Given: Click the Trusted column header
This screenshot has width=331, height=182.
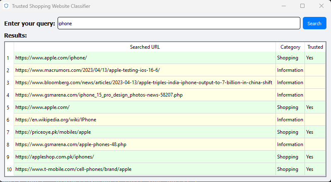Looking at the screenshot, I should [x=315, y=47].
